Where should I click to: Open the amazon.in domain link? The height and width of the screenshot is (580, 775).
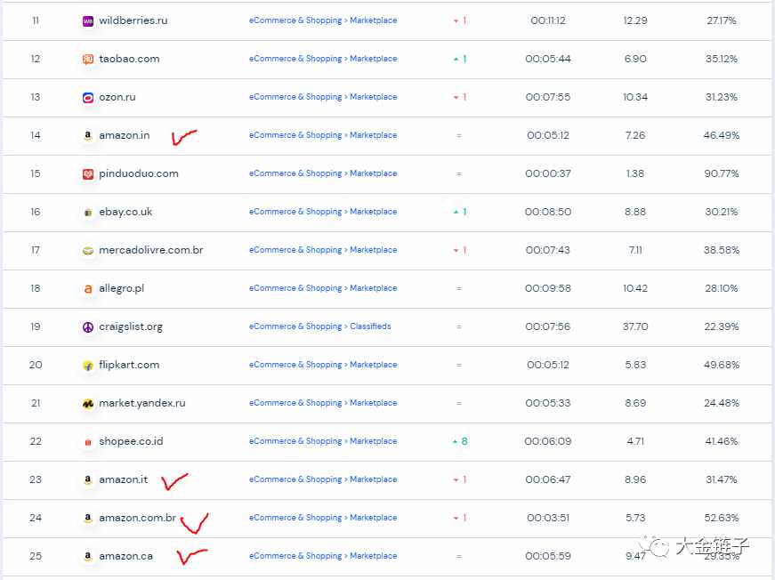click(124, 135)
